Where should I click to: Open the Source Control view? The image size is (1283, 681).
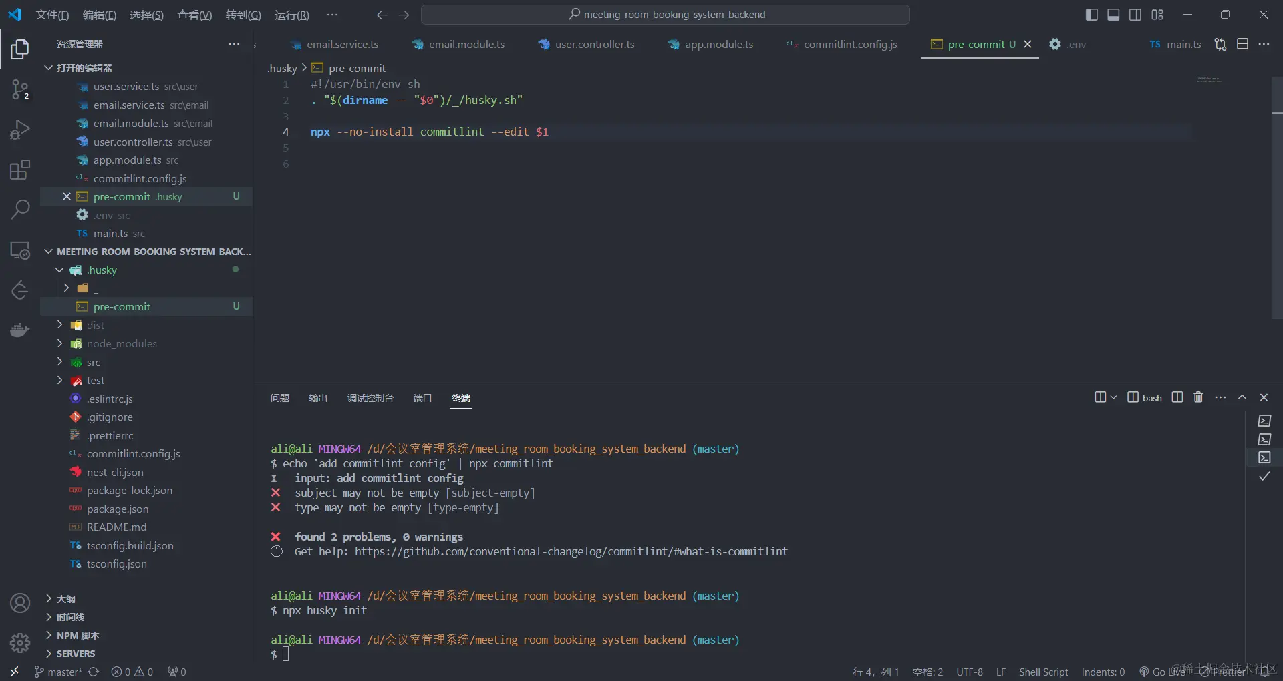tap(20, 90)
